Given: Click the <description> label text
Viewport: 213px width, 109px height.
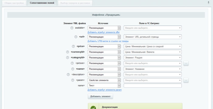Looking at the screenshot, I should 78,74.
